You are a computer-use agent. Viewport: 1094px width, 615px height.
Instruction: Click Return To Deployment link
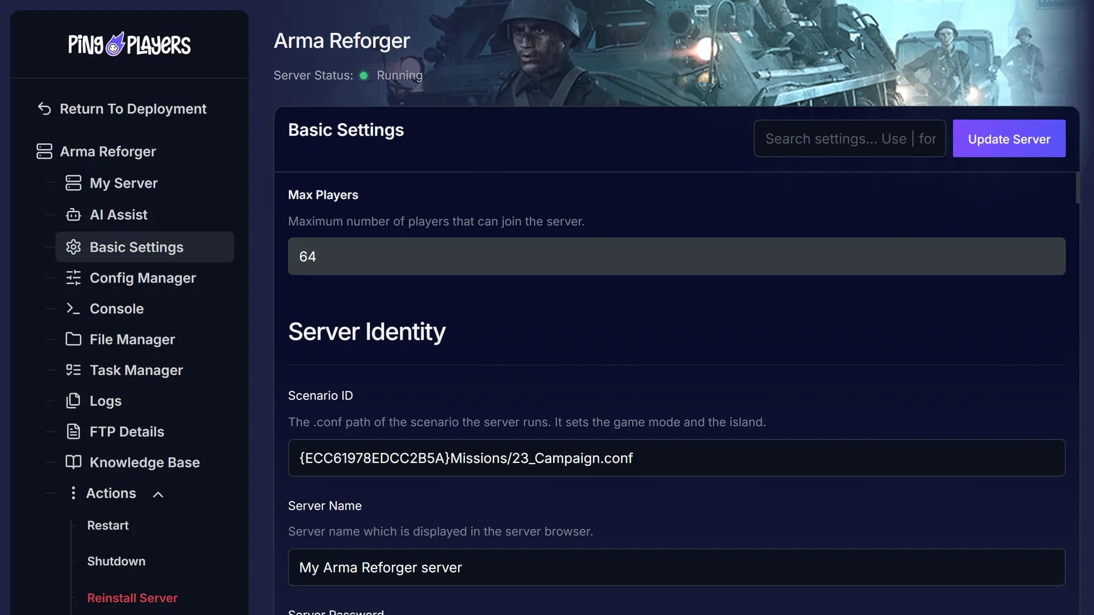pos(133,109)
